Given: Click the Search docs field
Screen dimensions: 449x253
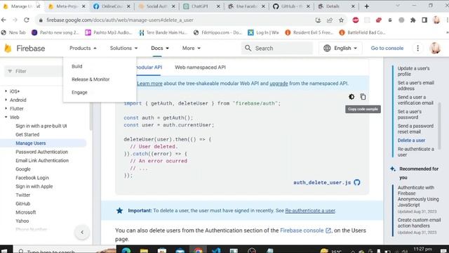Looking at the screenshot, I should coord(277,48).
